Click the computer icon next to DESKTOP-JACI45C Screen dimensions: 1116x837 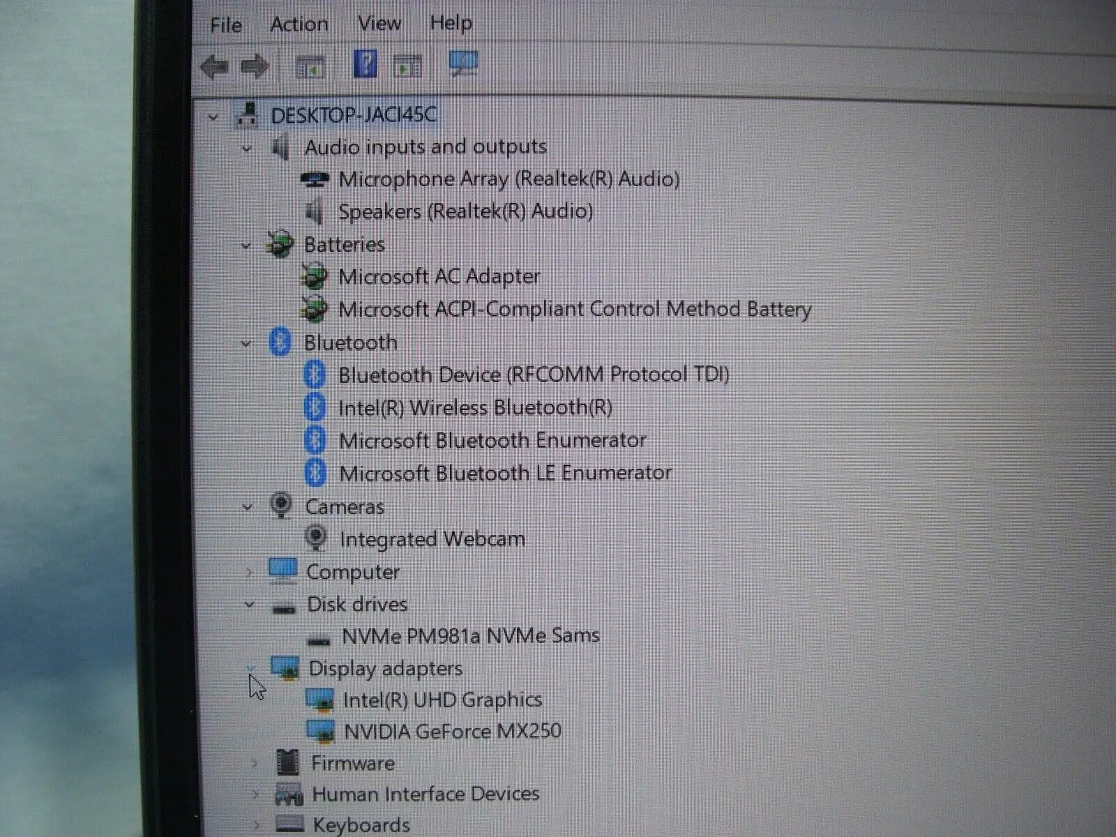click(246, 114)
